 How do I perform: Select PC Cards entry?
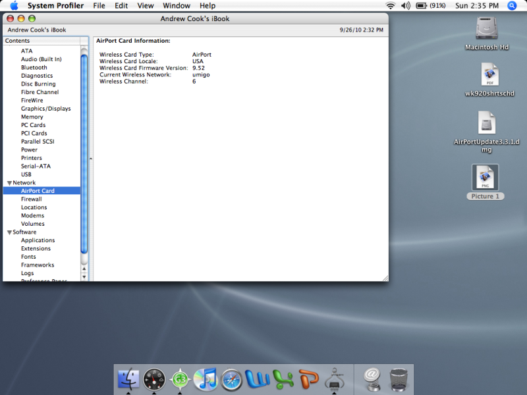[34, 125]
